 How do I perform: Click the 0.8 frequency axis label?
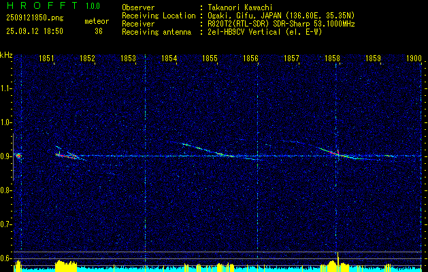(x=6, y=190)
